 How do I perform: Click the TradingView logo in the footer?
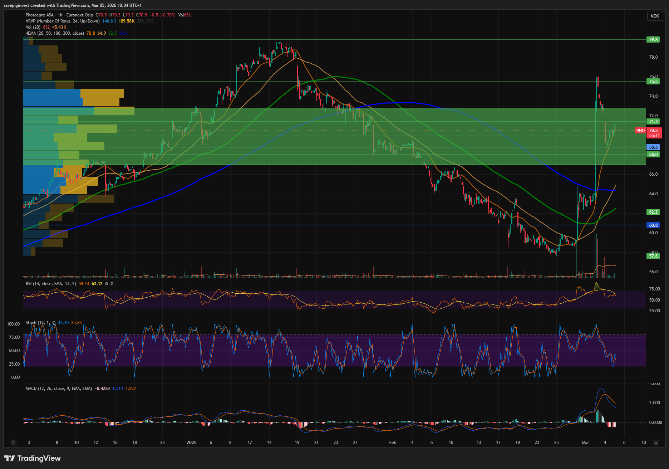click(x=33, y=458)
